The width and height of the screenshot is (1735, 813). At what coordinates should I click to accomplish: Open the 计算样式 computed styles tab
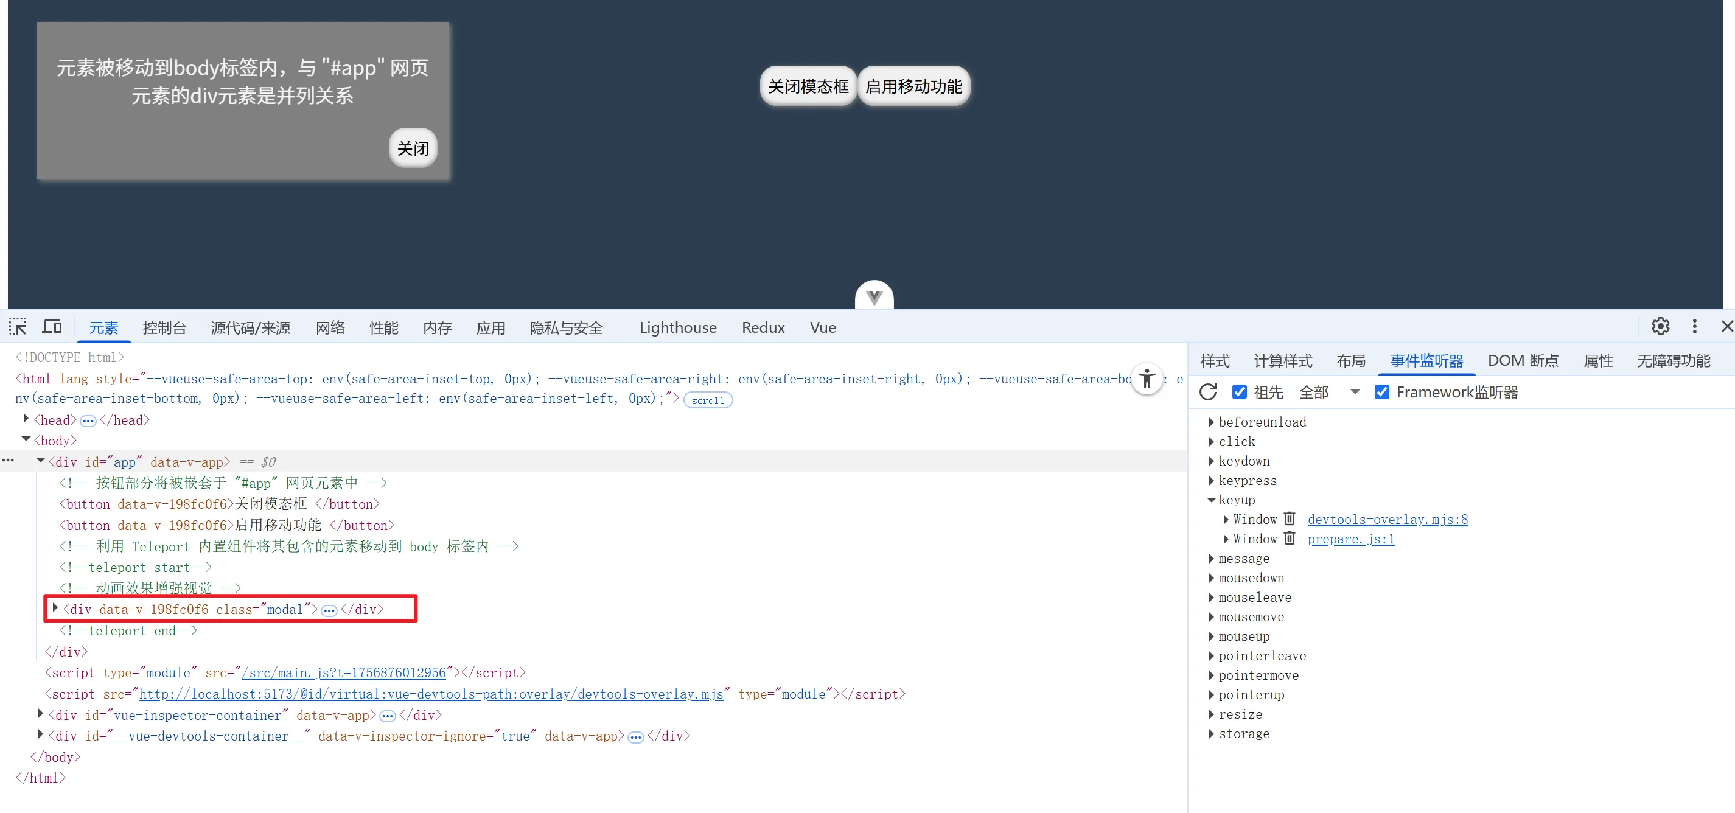pyautogui.click(x=1282, y=361)
